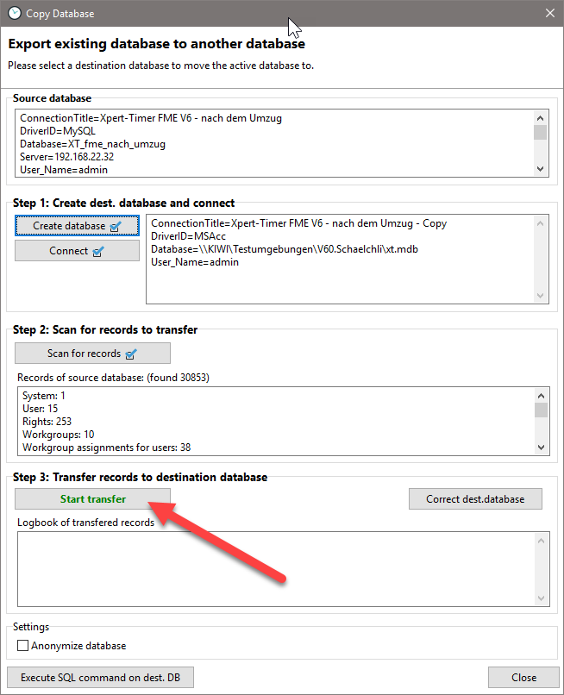The image size is (564, 695).
Task: Enable the Anonymize database checkbox
Action: point(23,646)
